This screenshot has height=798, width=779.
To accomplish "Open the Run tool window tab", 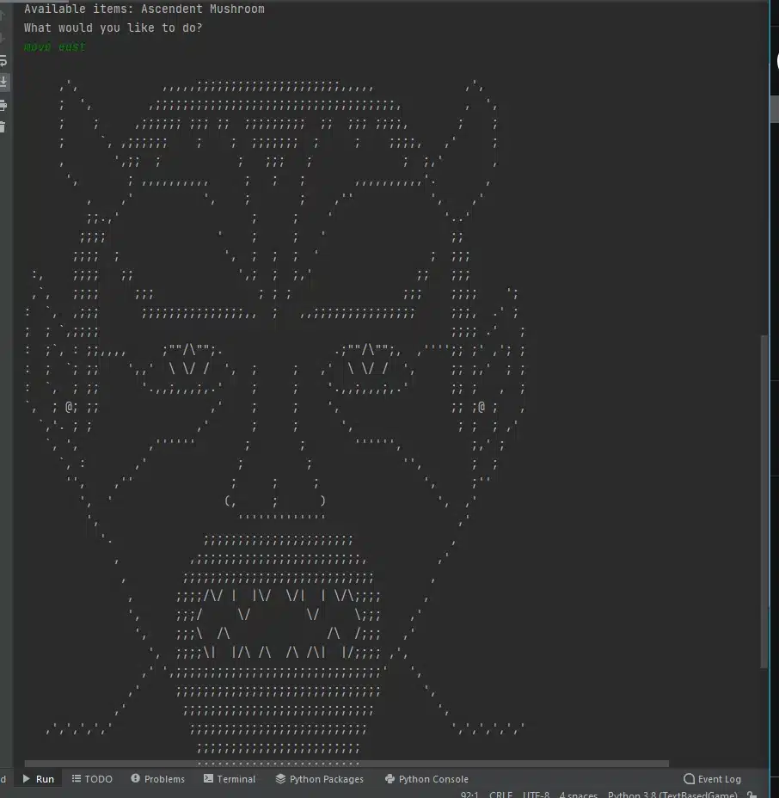I will [x=39, y=779].
